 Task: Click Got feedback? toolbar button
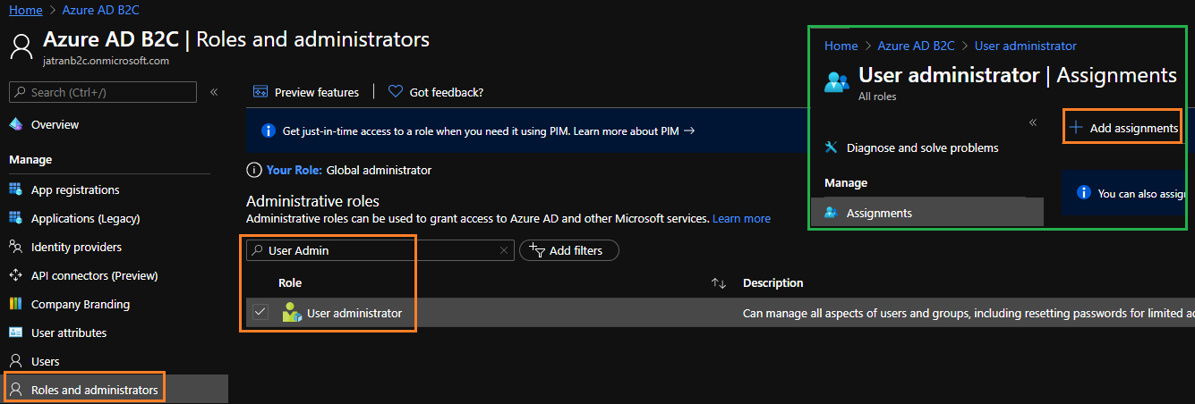coord(436,92)
